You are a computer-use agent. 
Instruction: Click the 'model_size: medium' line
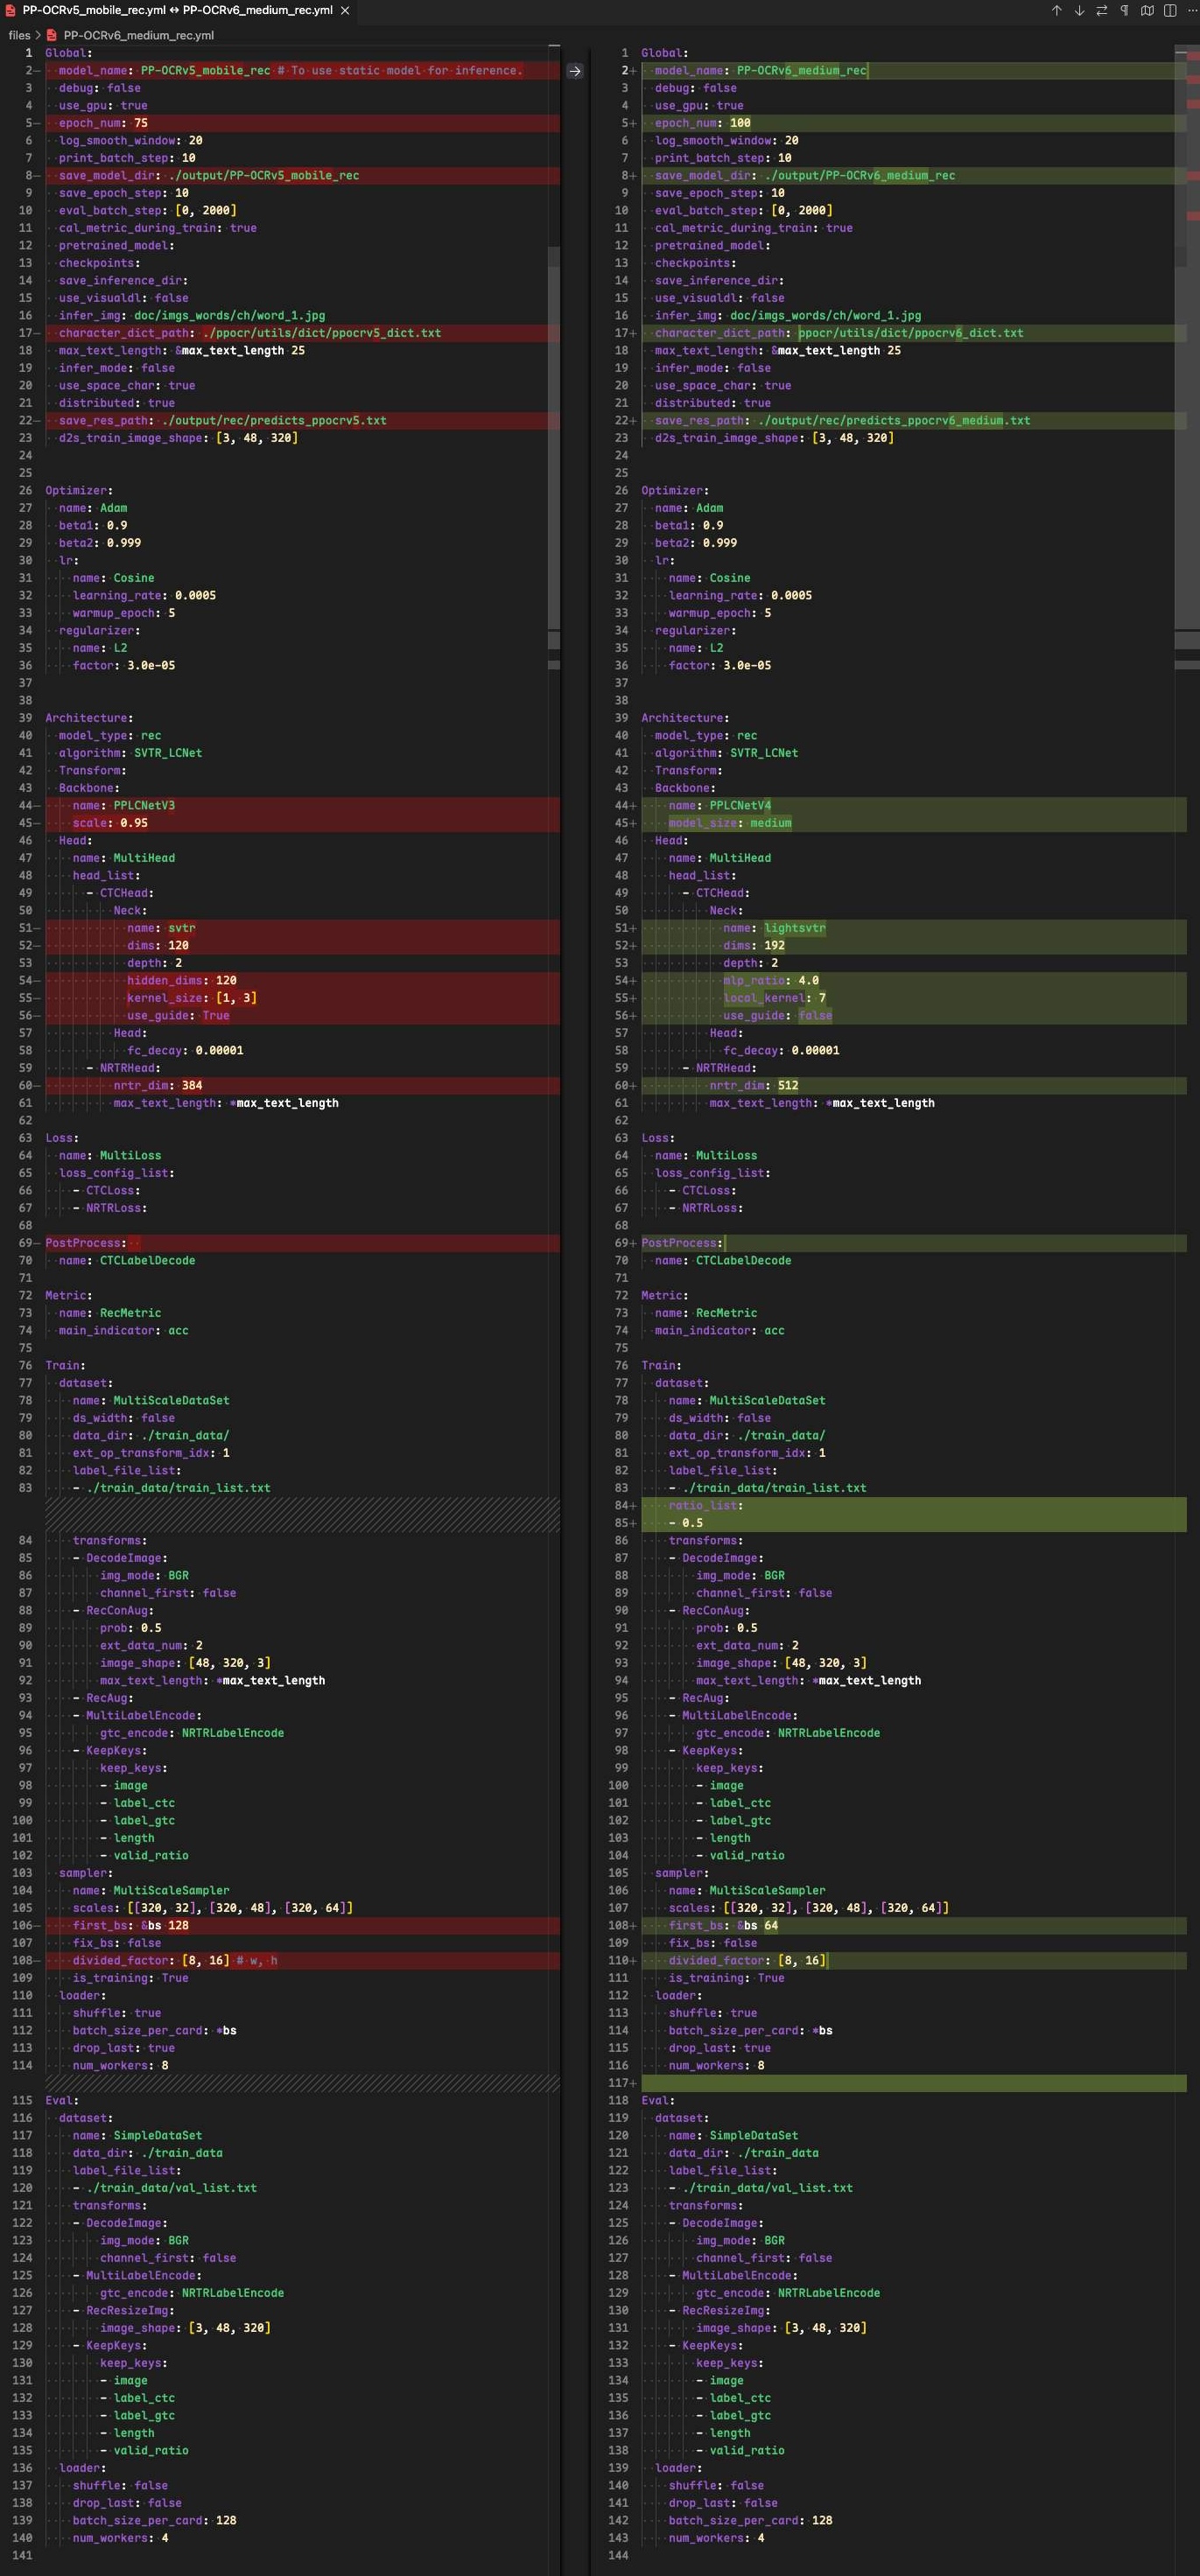point(913,823)
